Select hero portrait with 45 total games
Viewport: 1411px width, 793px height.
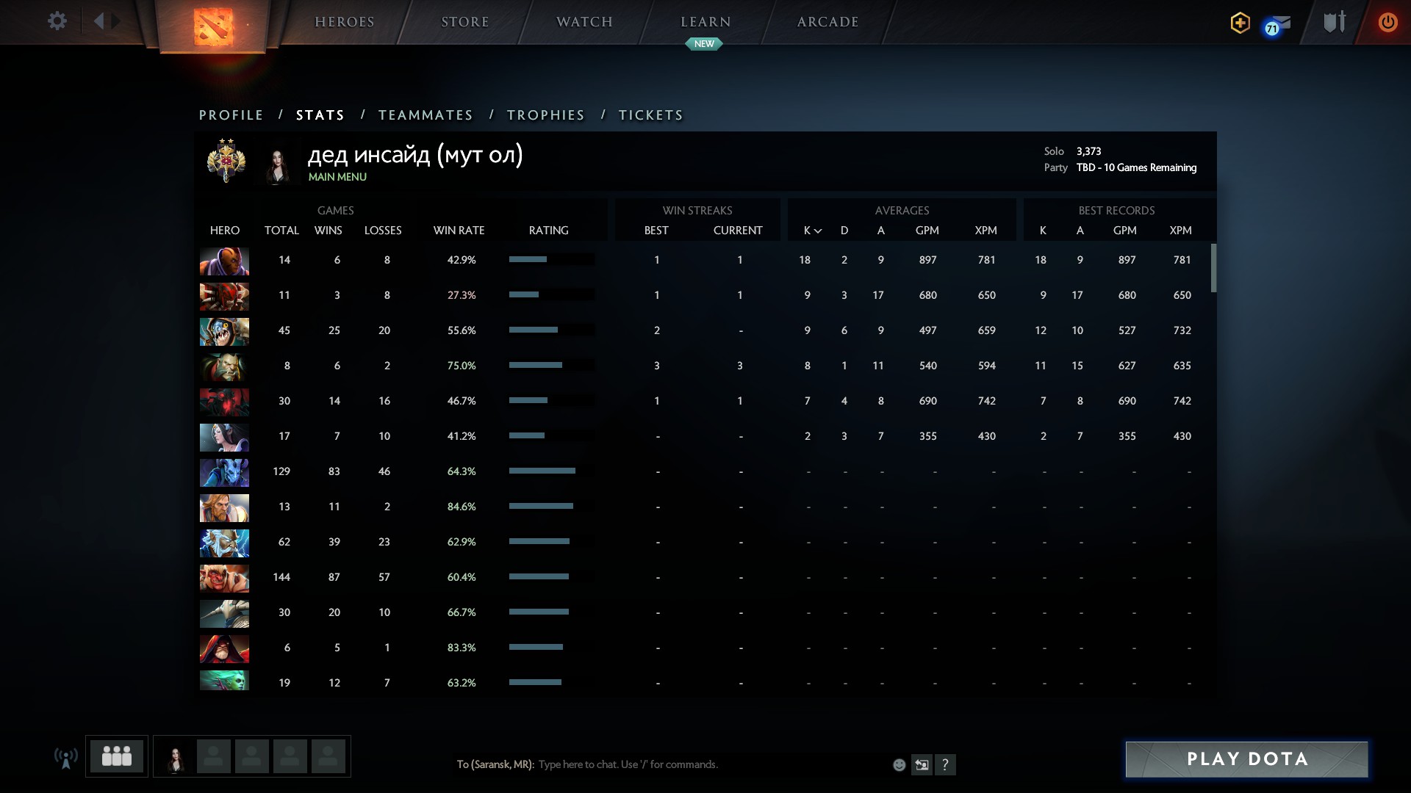(224, 331)
